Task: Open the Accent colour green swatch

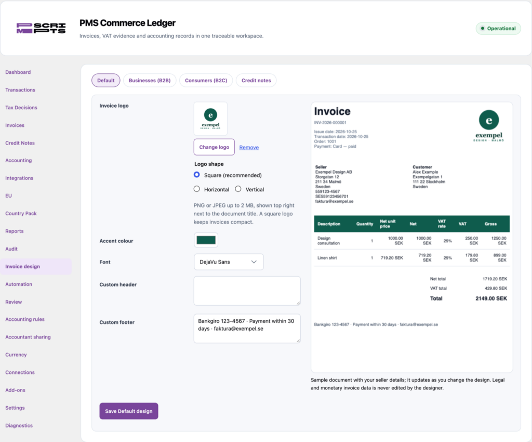Action: (x=206, y=240)
